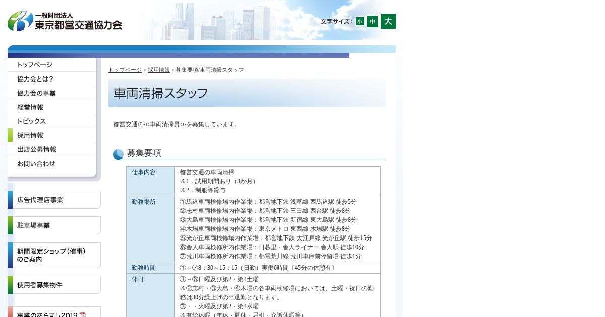605x317 pixels.
Task: Click the ⑤光が丘車両検修場内作業場 line
Action: click(x=276, y=238)
